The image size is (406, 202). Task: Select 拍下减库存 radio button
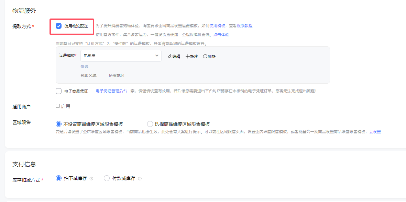tap(58, 178)
